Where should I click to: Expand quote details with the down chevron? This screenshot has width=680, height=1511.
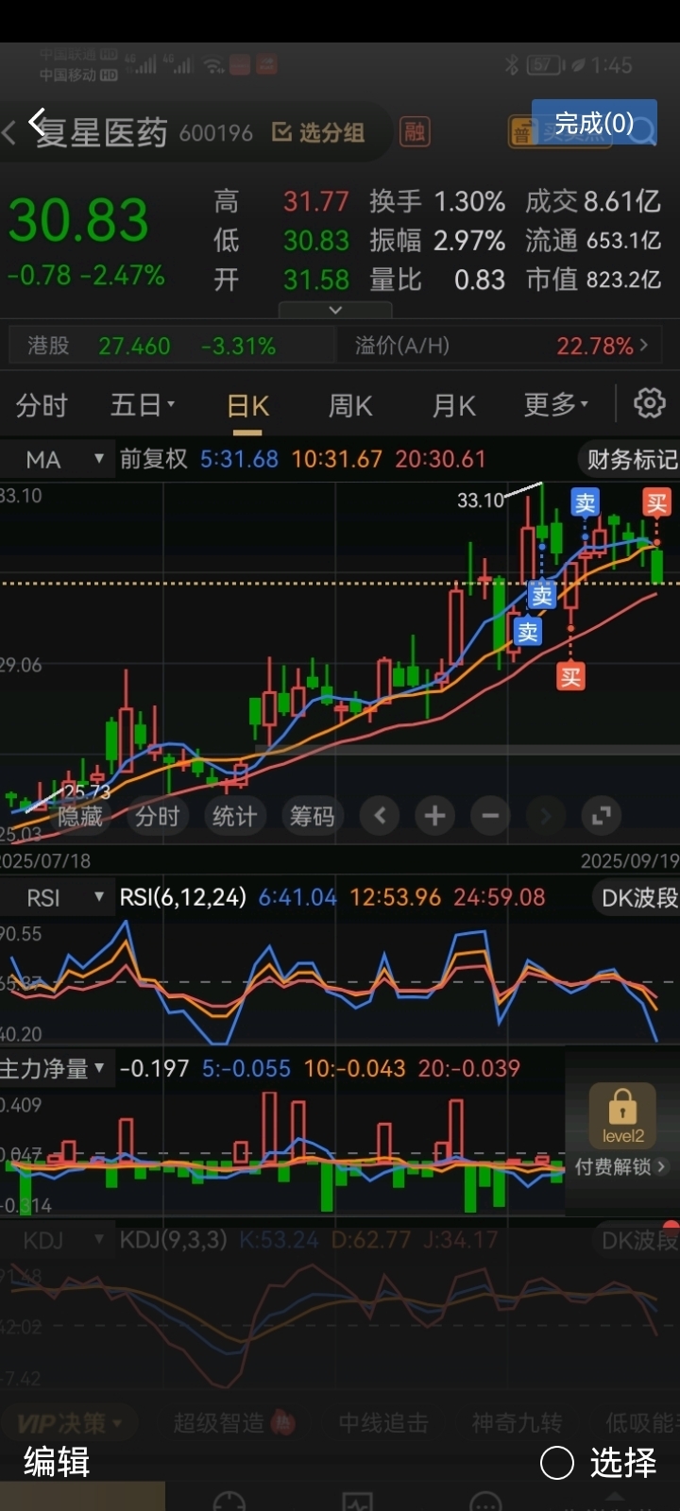(335, 310)
